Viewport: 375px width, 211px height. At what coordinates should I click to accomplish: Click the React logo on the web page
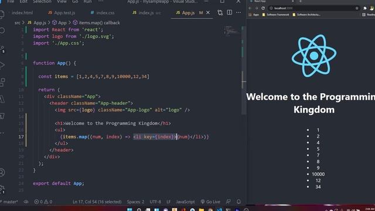(314, 56)
